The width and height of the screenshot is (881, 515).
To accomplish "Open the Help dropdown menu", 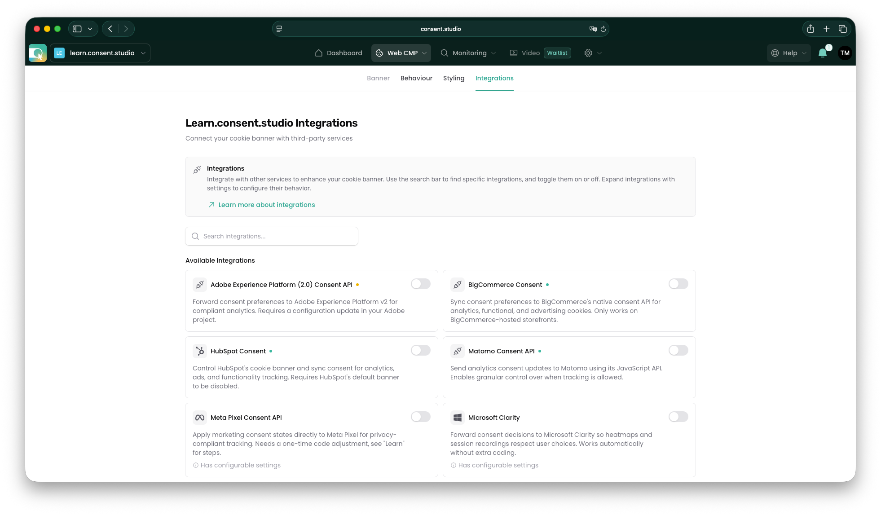I will tap(789, 53).
